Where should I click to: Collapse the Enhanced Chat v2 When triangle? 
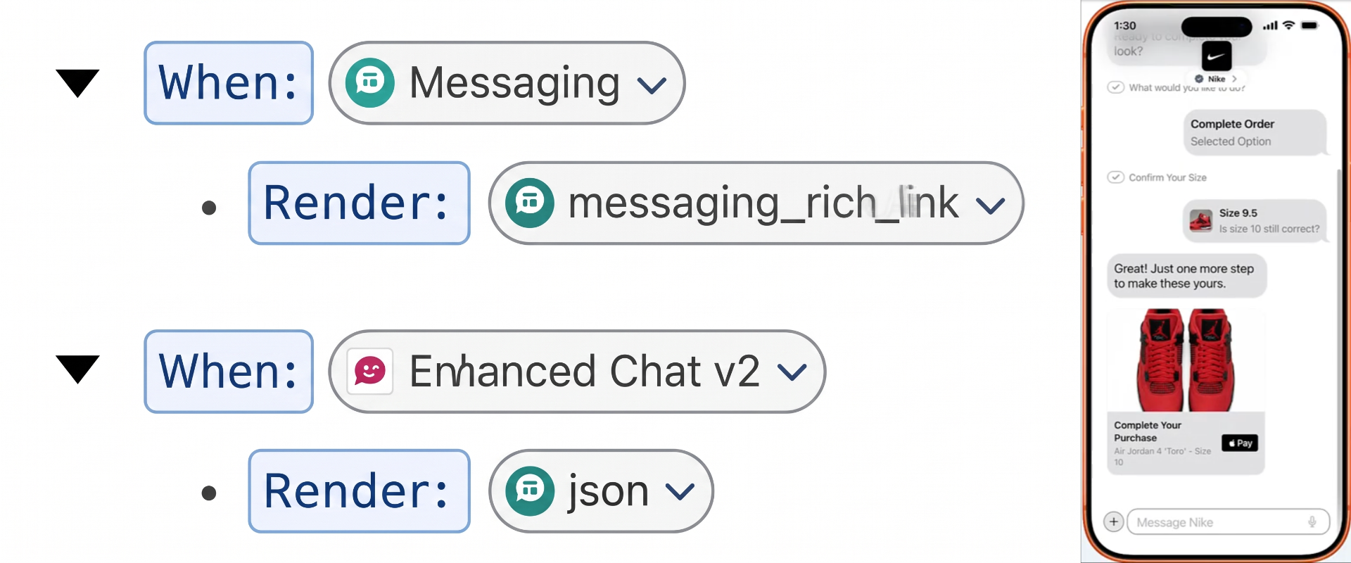pos(77,369)
